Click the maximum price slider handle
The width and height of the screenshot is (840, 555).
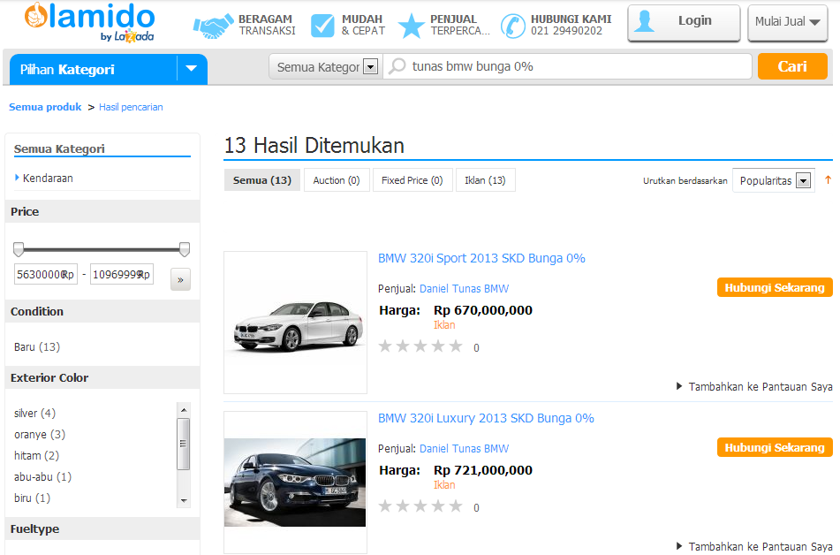pos(185,249)
